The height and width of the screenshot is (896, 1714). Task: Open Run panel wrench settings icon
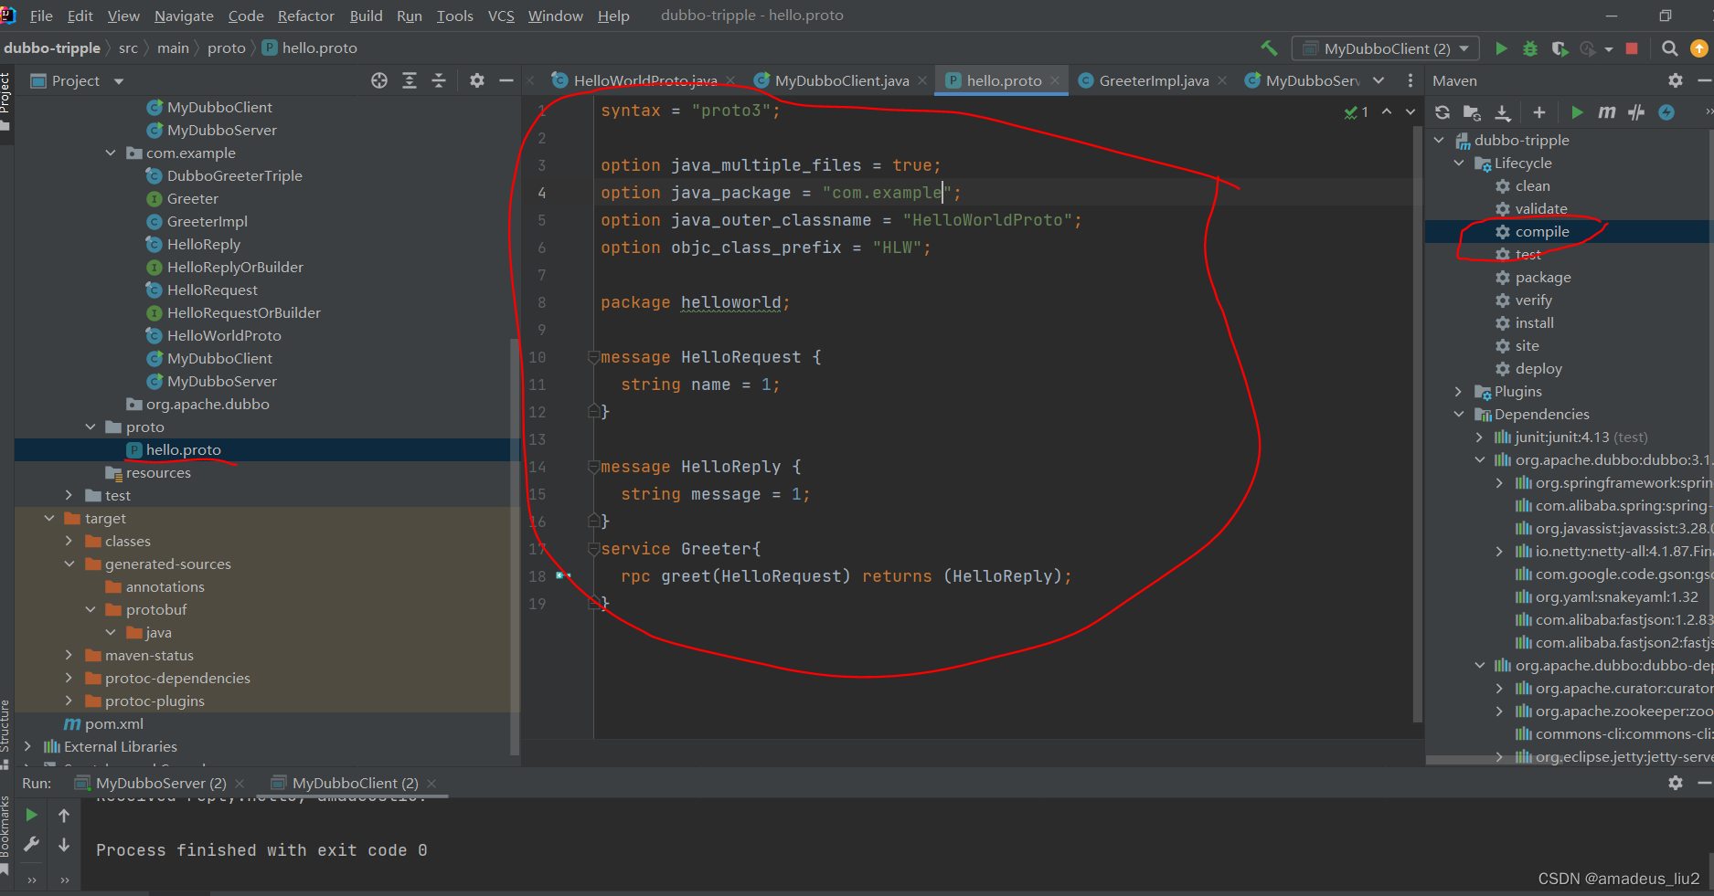point(32,845)
